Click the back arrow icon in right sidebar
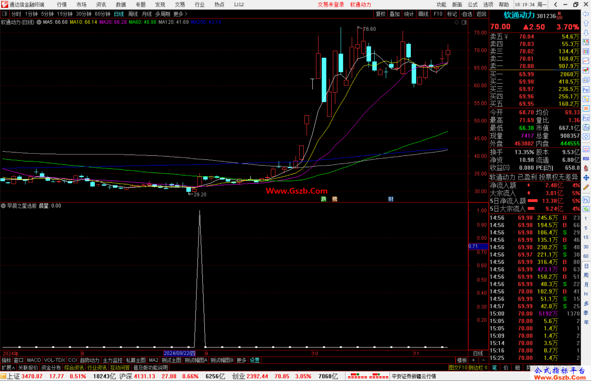The image size is (591, 381). 586,14
